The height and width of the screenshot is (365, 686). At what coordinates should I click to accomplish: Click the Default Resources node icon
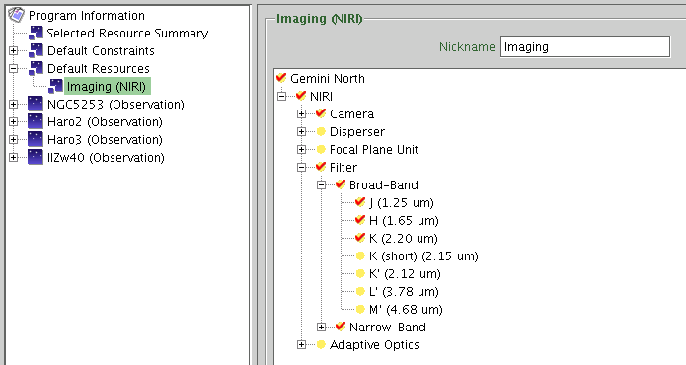click(36, 69)
